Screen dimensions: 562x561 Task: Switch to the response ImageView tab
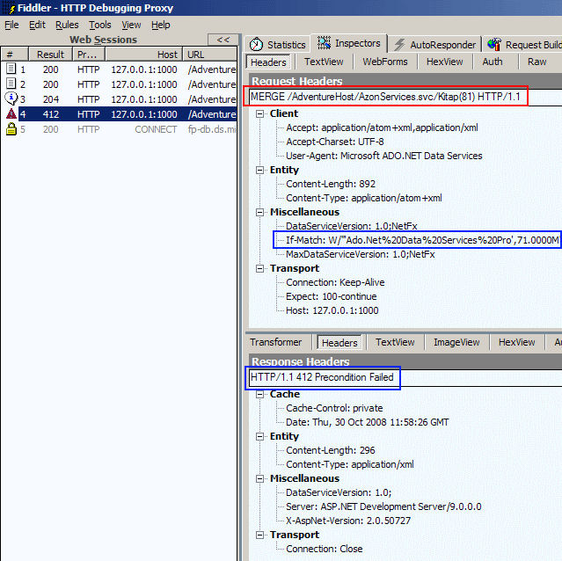[456, 342]
